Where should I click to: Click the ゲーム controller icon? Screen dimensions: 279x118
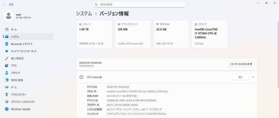(x=7, y=87)
